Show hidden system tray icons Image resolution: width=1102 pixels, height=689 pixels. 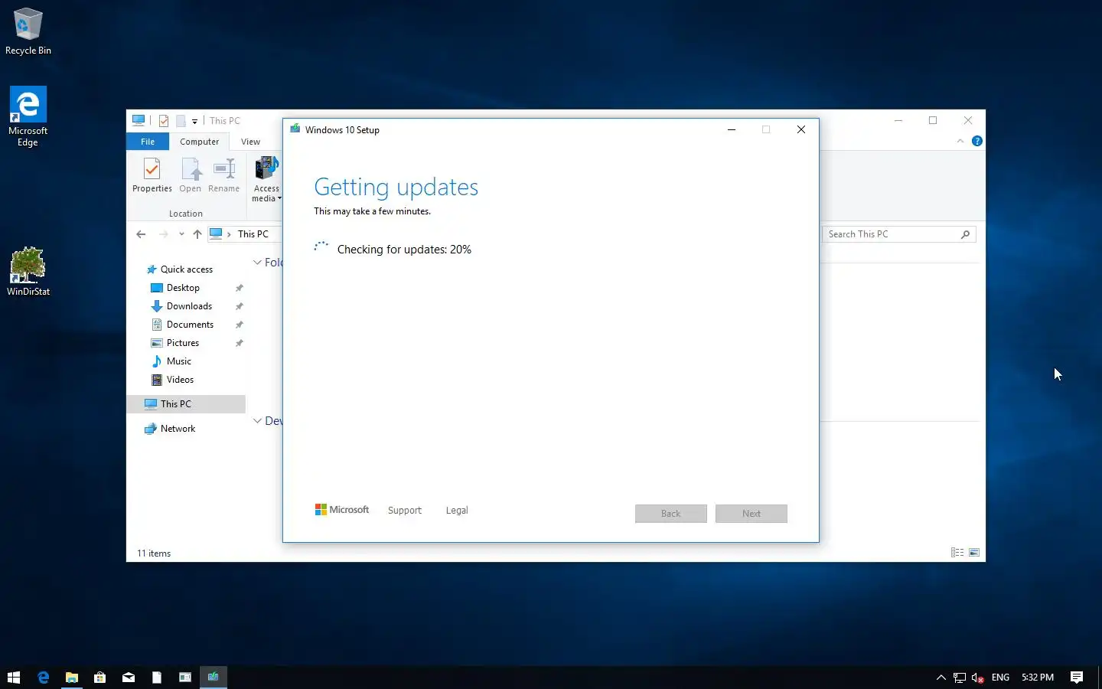point(941,678)
